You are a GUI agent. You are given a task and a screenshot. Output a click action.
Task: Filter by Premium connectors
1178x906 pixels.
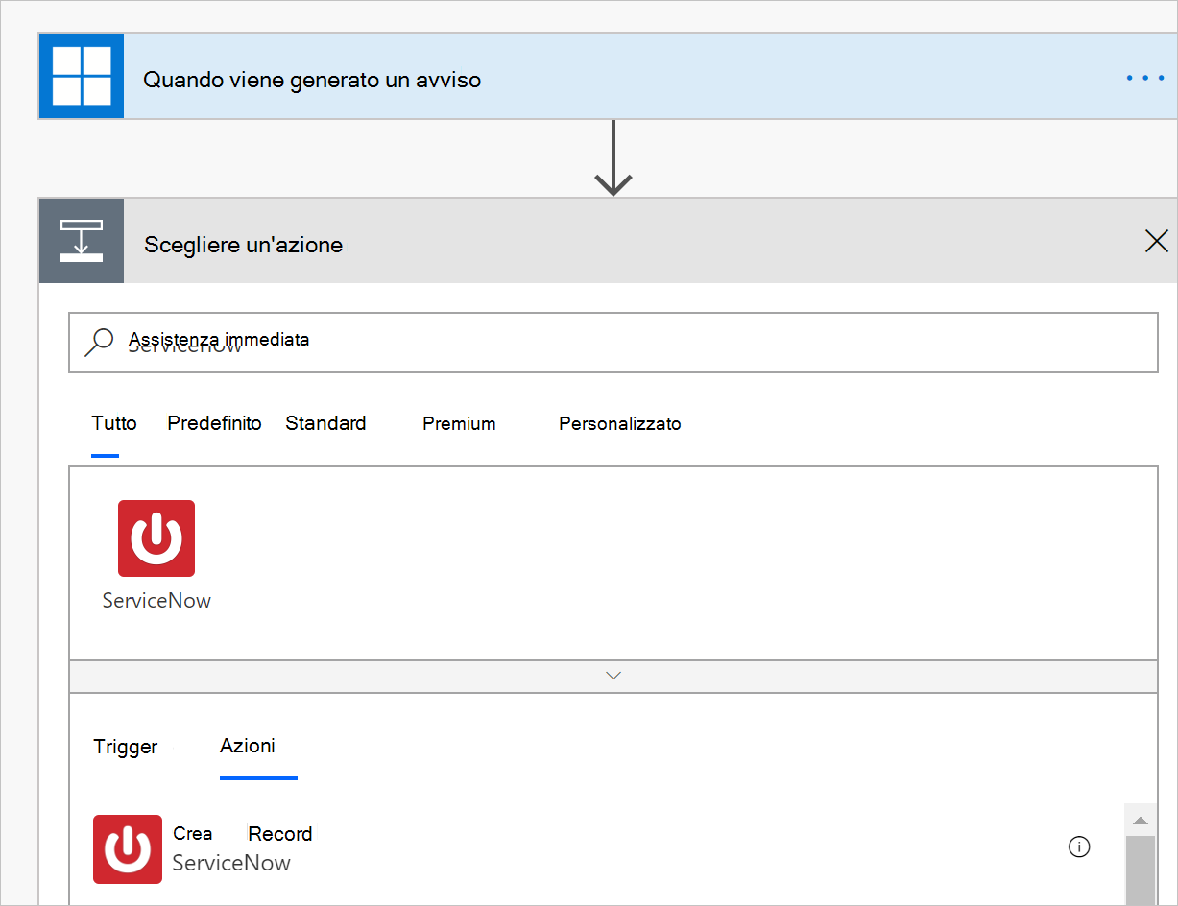point(458,423)
